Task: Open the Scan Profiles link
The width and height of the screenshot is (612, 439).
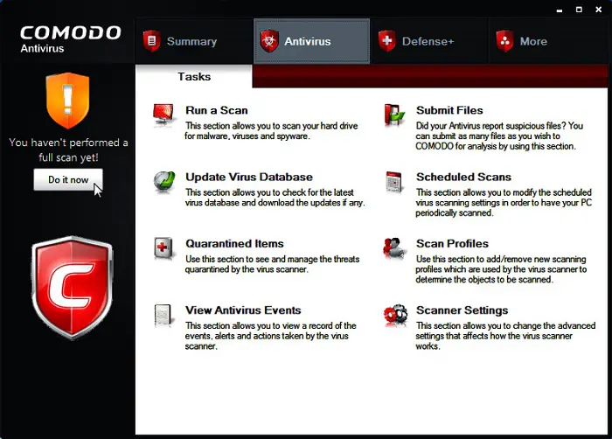Action: tap(452, 244)
